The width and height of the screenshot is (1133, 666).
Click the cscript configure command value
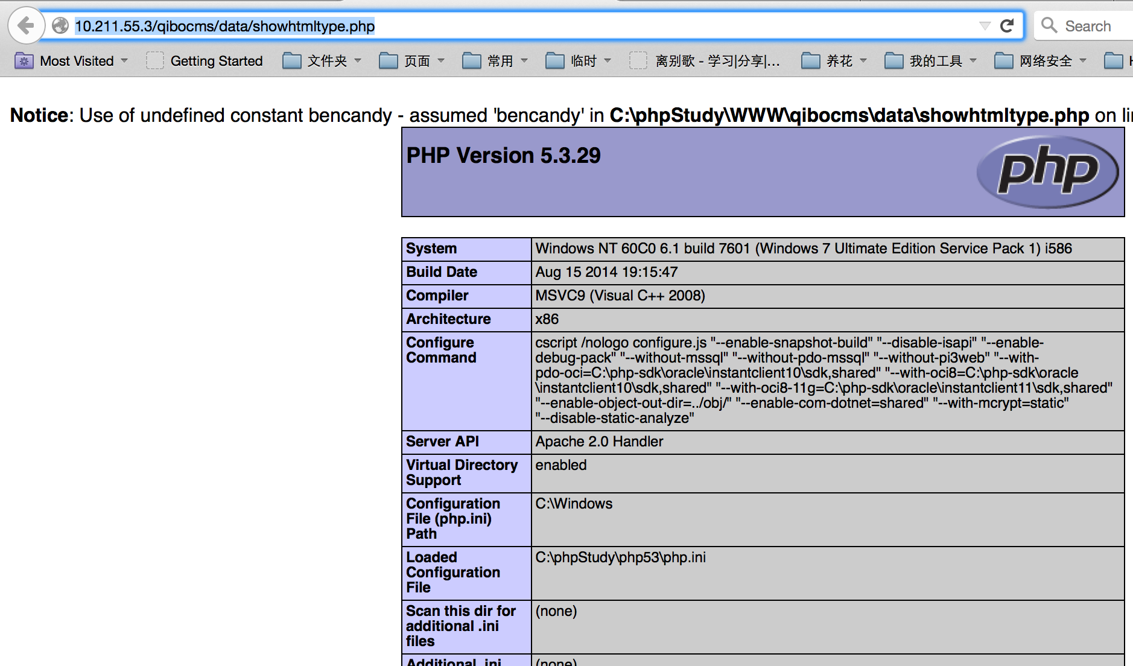pos(824,381)
